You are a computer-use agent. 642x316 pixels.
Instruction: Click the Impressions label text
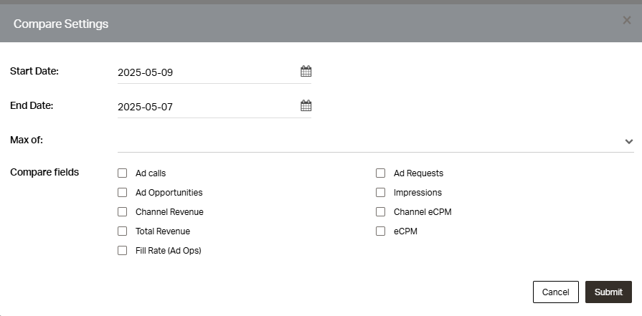pos(417,193)
